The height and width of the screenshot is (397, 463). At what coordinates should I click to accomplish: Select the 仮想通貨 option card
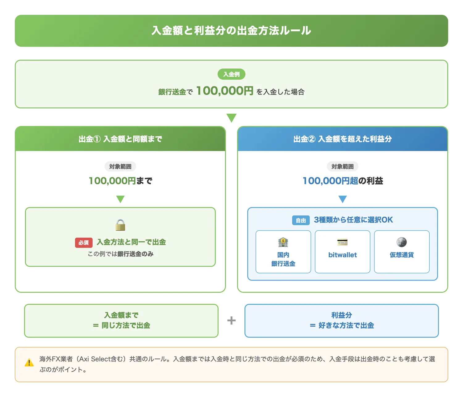402,252
